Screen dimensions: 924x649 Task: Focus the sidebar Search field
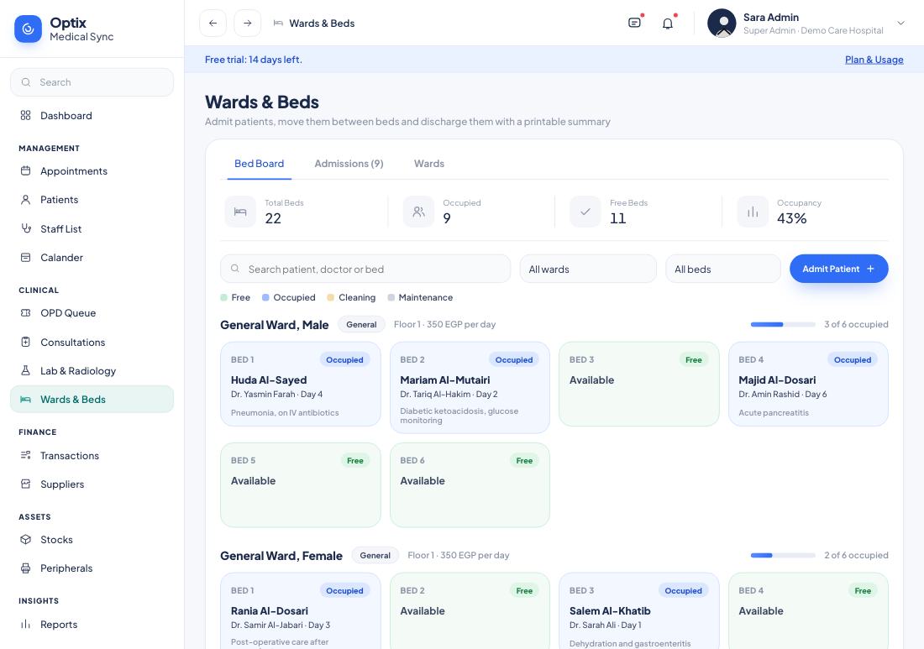click(92, 82)
